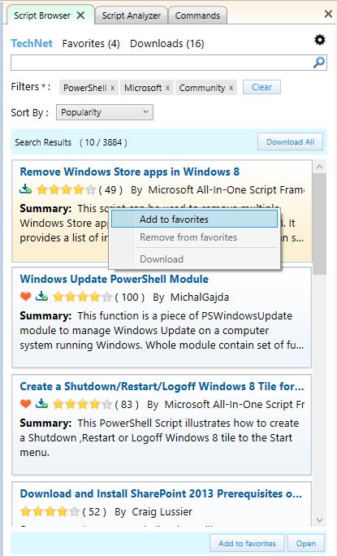Click the scroll down arrow in results
337x556 pixels.
(319, 520)
